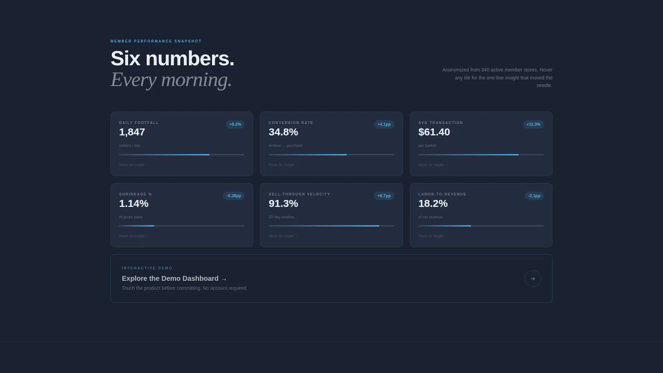663x373 pixels.
Task: Click 'Hover for insight' in Daily Footfall tile
Action: [134, 165]
